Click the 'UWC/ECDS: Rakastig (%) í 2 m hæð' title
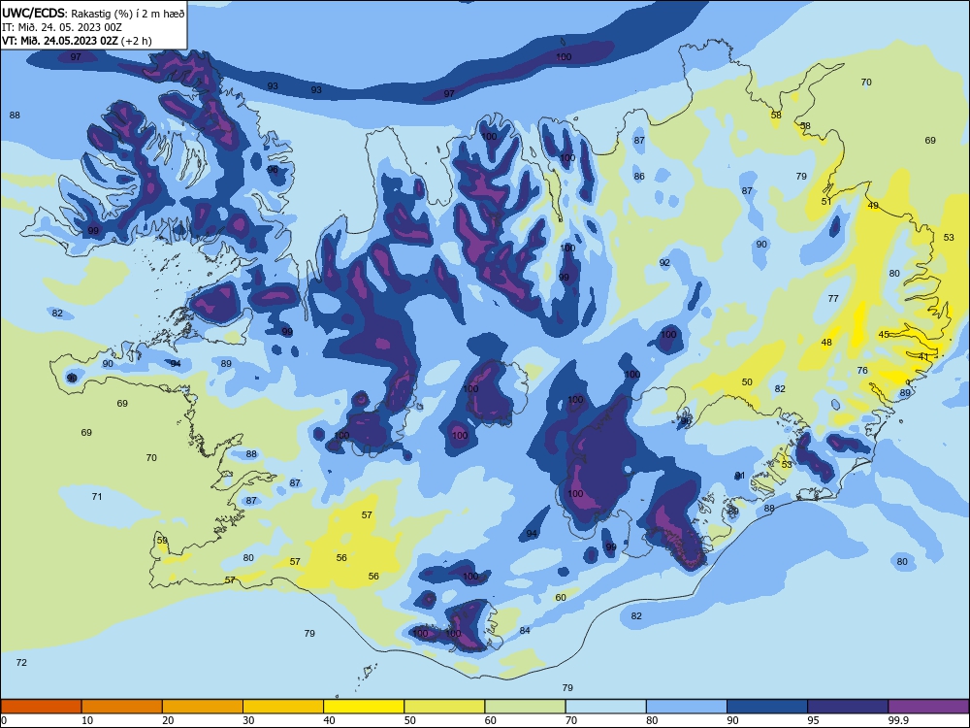The width and height of the screenshot is (970, 728). coord(93,13)
